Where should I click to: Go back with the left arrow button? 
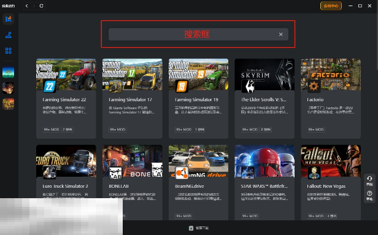coord(27,6)
